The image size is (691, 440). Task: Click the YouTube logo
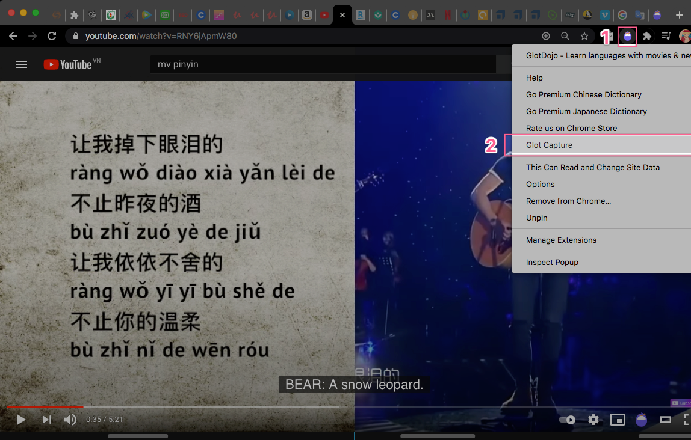point(67,64)
